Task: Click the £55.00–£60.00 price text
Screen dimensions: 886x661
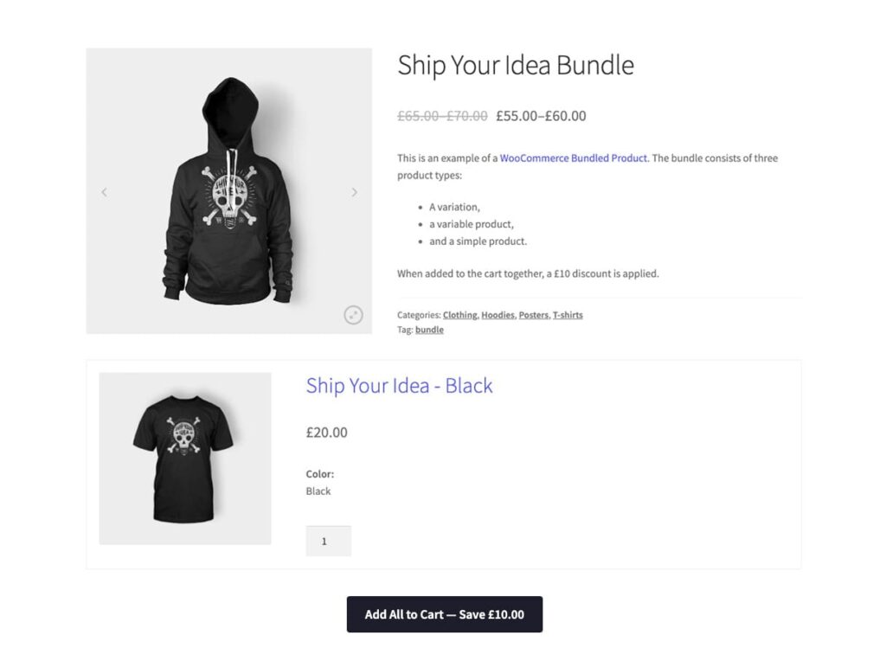Action: coord(542,115)
